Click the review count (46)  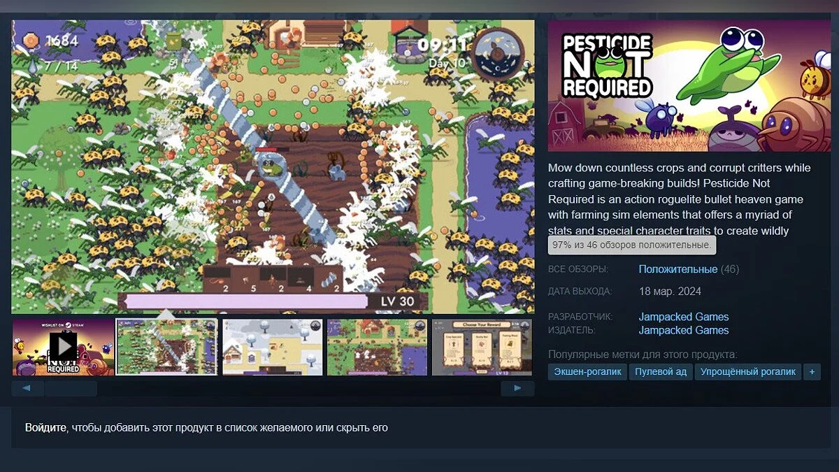pos(729,269)
